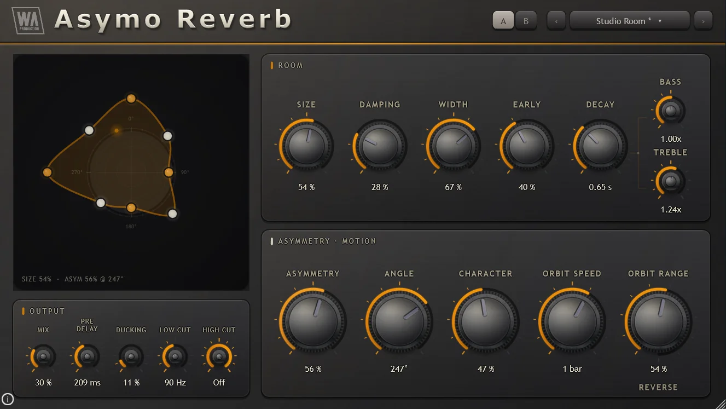Click the Angle knob
Screen dimensions: 726x409
399,321
